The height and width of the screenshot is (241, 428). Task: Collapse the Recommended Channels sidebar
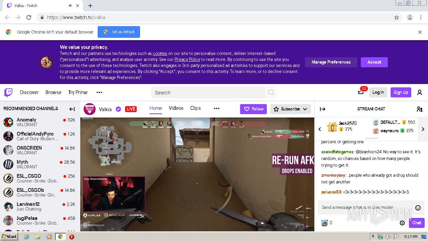[x=72, y=109]
